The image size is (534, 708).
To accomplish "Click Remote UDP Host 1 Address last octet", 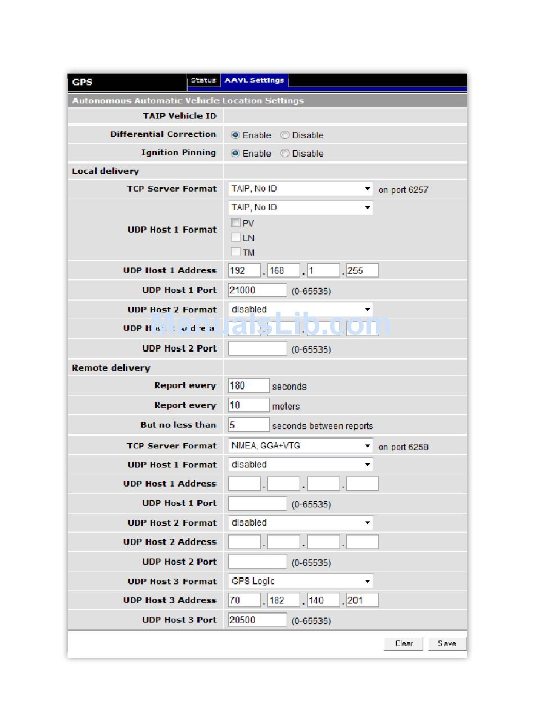I will [363, 484].
